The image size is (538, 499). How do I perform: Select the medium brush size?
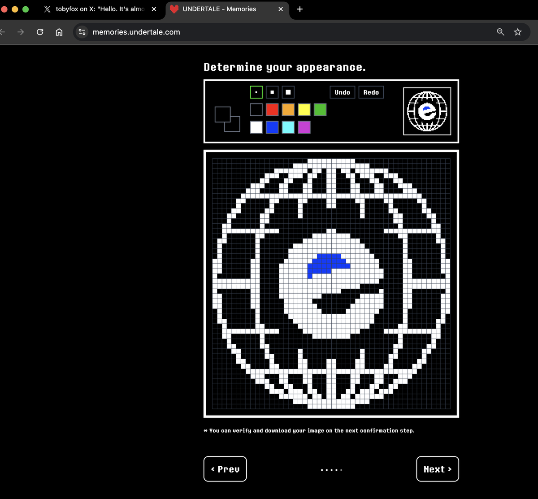coord(272,92)
